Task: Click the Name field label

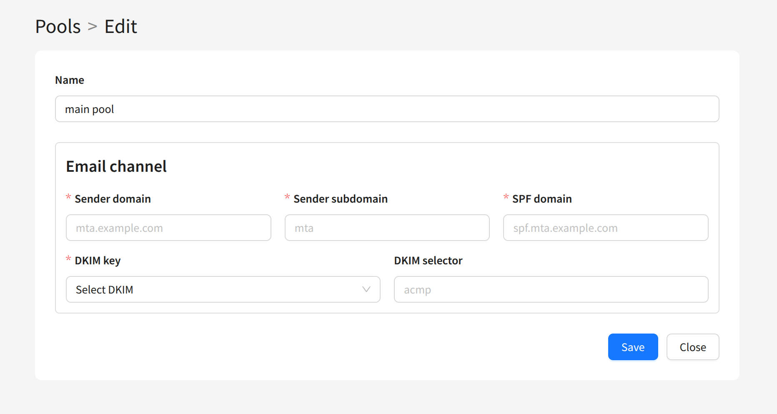Action: pyautogui.click(x=70, y=80)
